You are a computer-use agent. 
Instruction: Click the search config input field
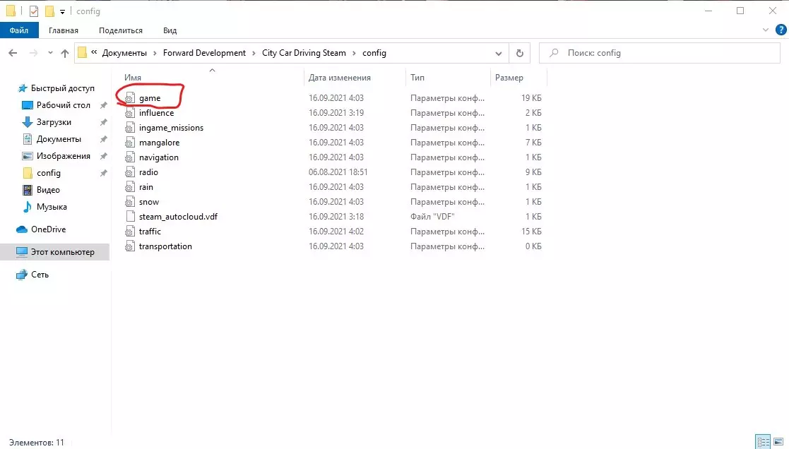[x=660, y=53]
